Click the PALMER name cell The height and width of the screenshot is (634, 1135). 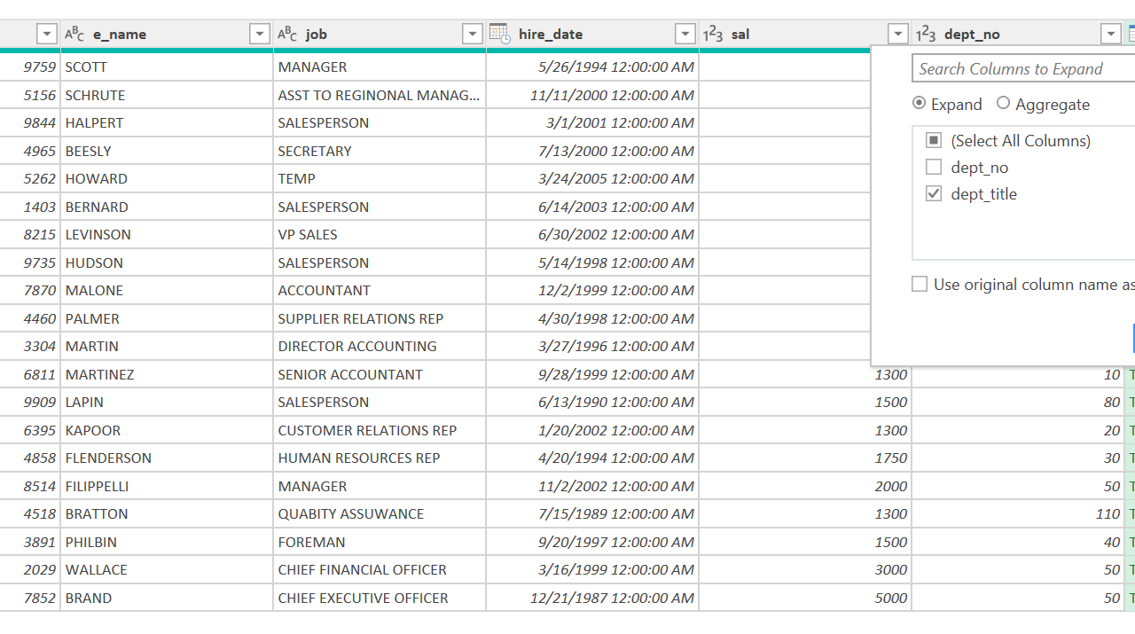coord(167,318)
